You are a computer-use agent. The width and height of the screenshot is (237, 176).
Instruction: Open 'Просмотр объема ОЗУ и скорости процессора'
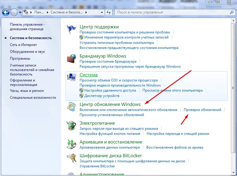tap(119, 80)
